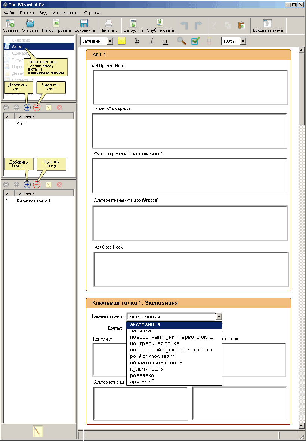Remove the key point with the minus icon
Image resolution: width=306 pixels, height=442 pixels.
pyautogui.click(x=37, y=185)
